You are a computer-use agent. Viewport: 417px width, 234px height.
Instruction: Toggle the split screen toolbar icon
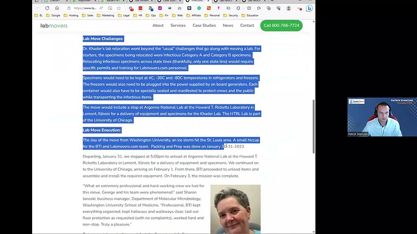click(x=249, y=8)
